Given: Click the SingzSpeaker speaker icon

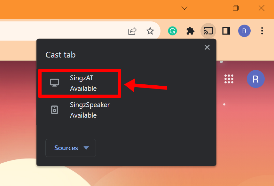Looking at the screenshot, I should (x=55, y=110).
